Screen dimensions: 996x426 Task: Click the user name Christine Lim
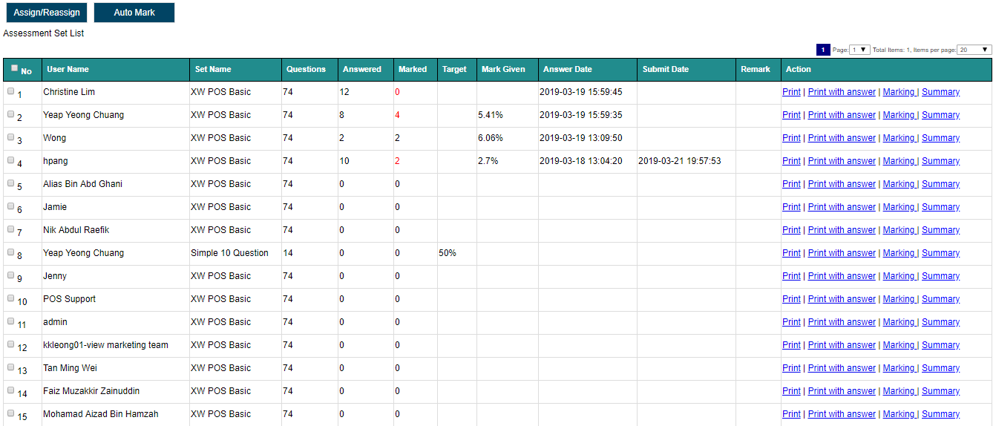click(x=69, y=92)
